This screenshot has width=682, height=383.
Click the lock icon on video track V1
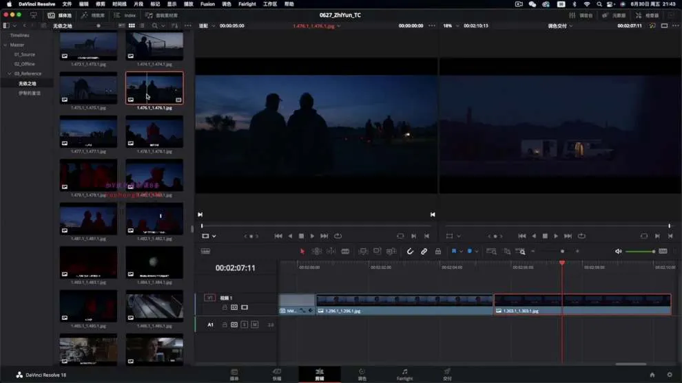click(x=225, y=307)
